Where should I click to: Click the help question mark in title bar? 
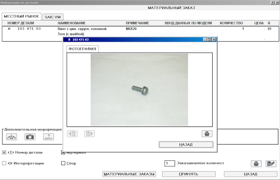pos(273,2)
